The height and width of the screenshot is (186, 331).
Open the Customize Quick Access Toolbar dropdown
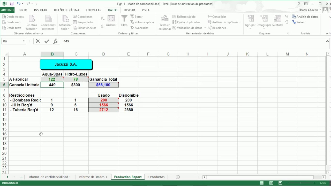coord(37,4)
